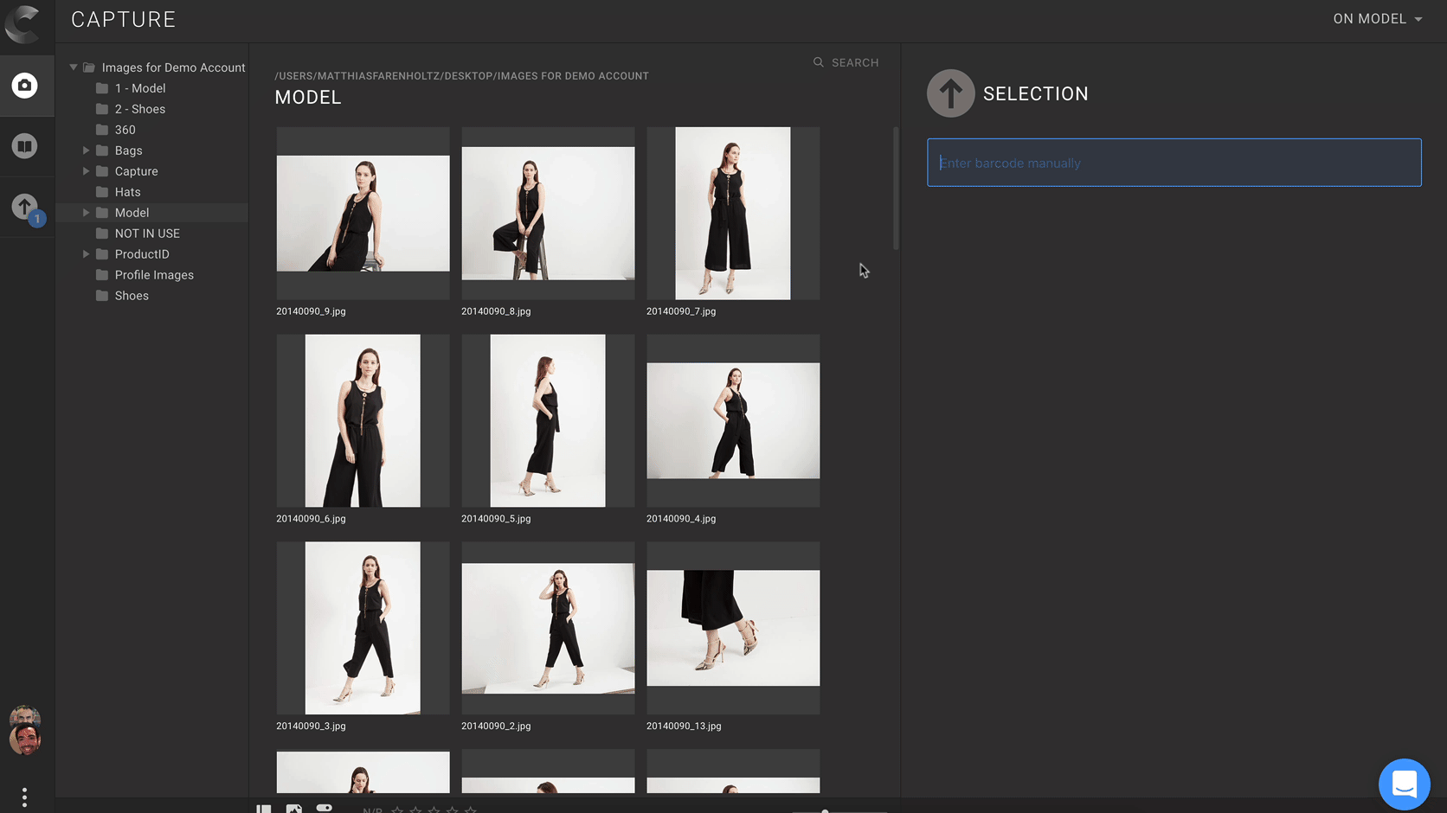Open the compare panels view in sidebar
The width and height of the screenshot is (1447, 813).
coord(25,146)
